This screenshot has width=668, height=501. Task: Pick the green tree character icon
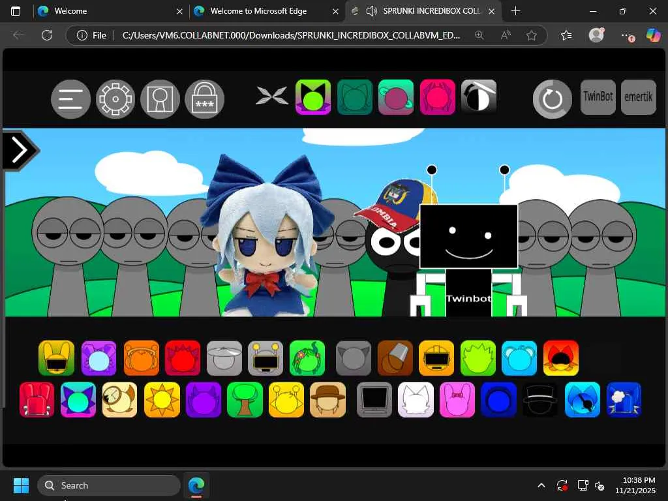(x=245, y=400)
